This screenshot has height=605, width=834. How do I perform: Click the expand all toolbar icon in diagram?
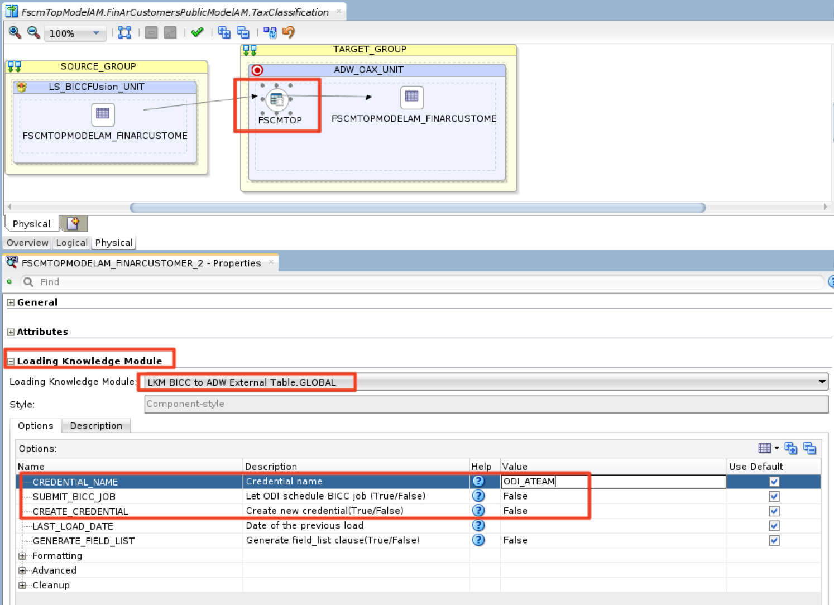coord(224,33)
